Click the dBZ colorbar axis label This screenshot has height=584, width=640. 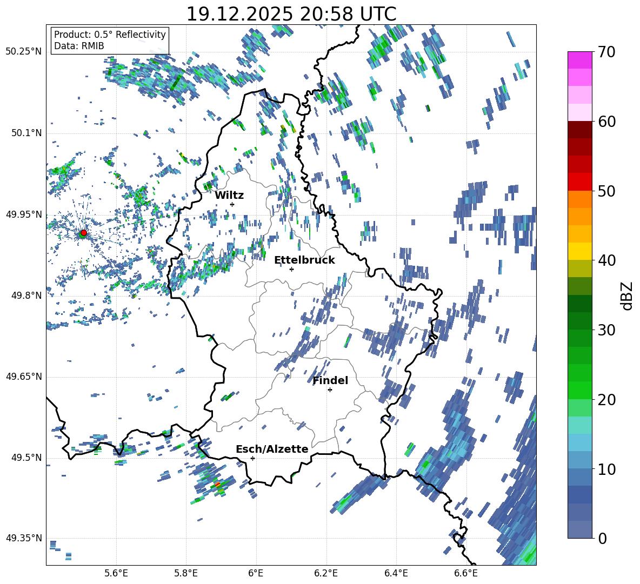(x=626, y=296)
